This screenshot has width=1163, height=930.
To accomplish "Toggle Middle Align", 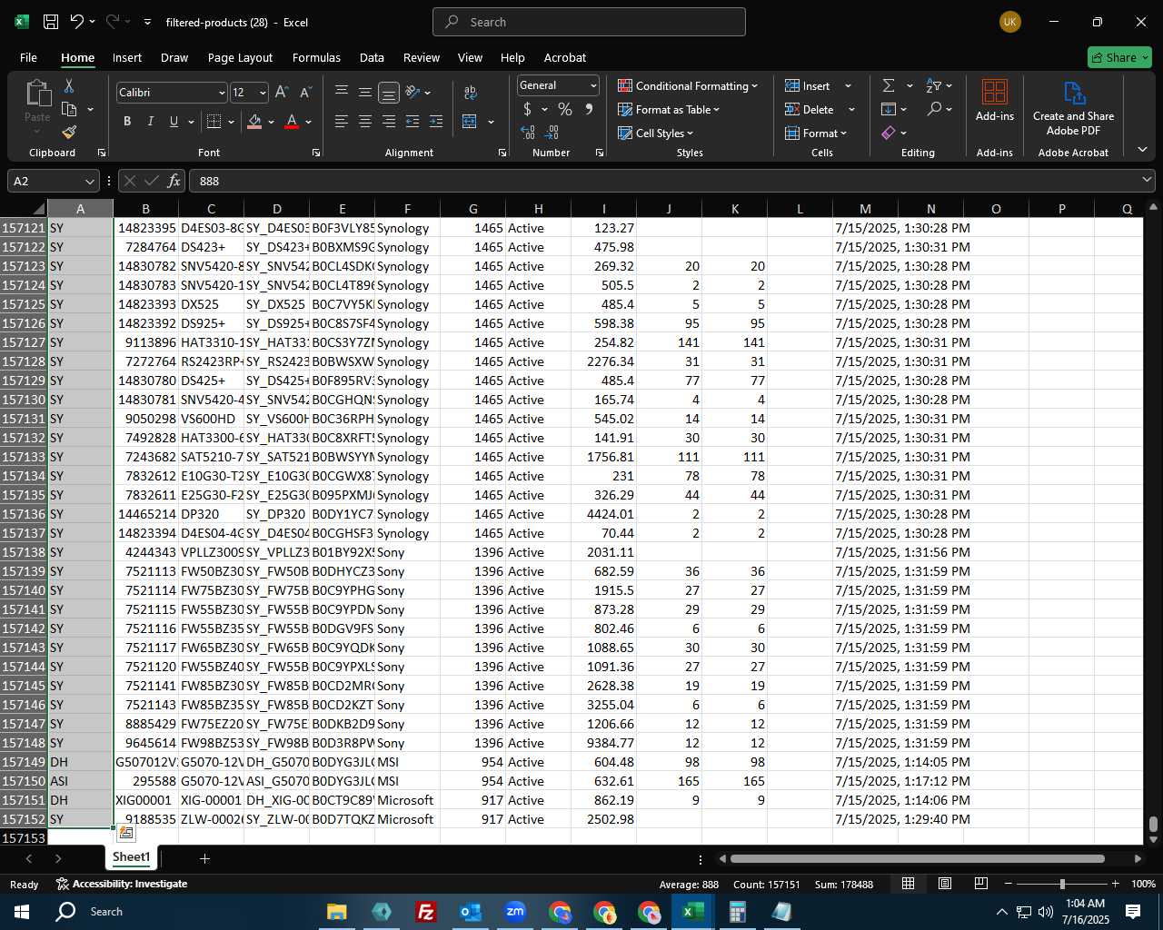I will (365, 92).
